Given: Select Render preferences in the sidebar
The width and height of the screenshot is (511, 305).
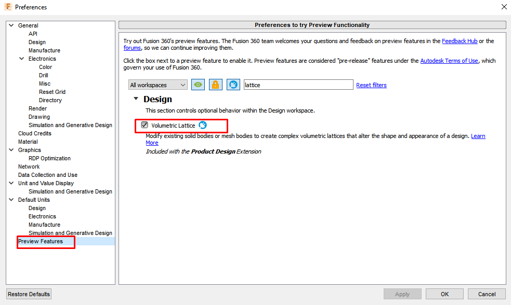Looking at the screenshot, I should 37,108.
